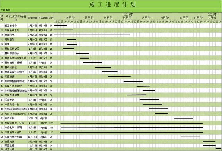Click the '七月份' month header
Screen dimensions: 222x151
point(127,18)
